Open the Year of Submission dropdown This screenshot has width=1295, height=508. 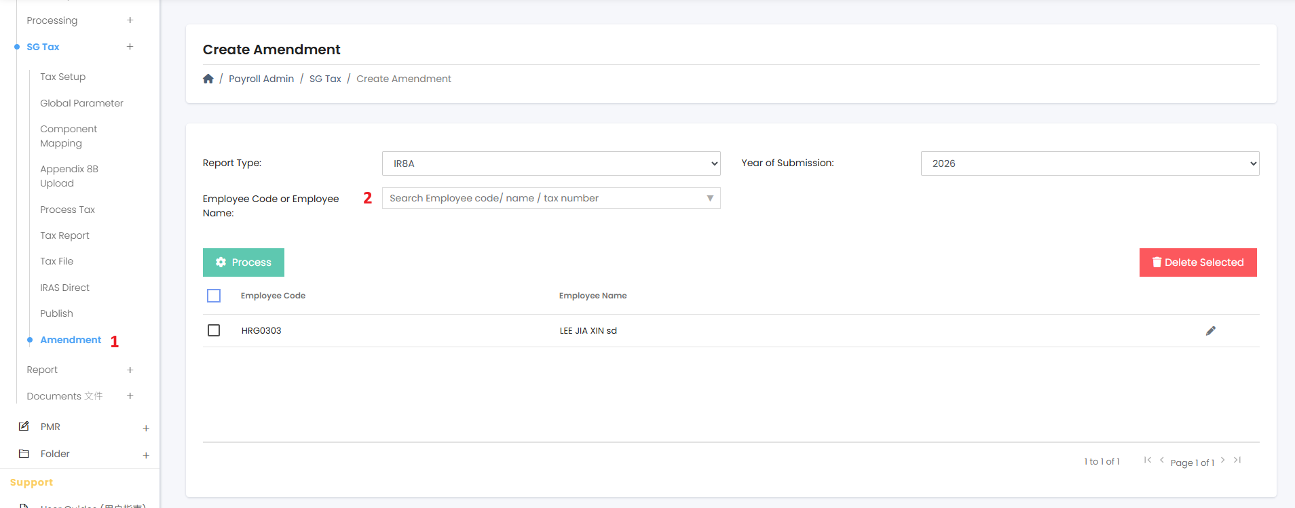point(1089,163)
